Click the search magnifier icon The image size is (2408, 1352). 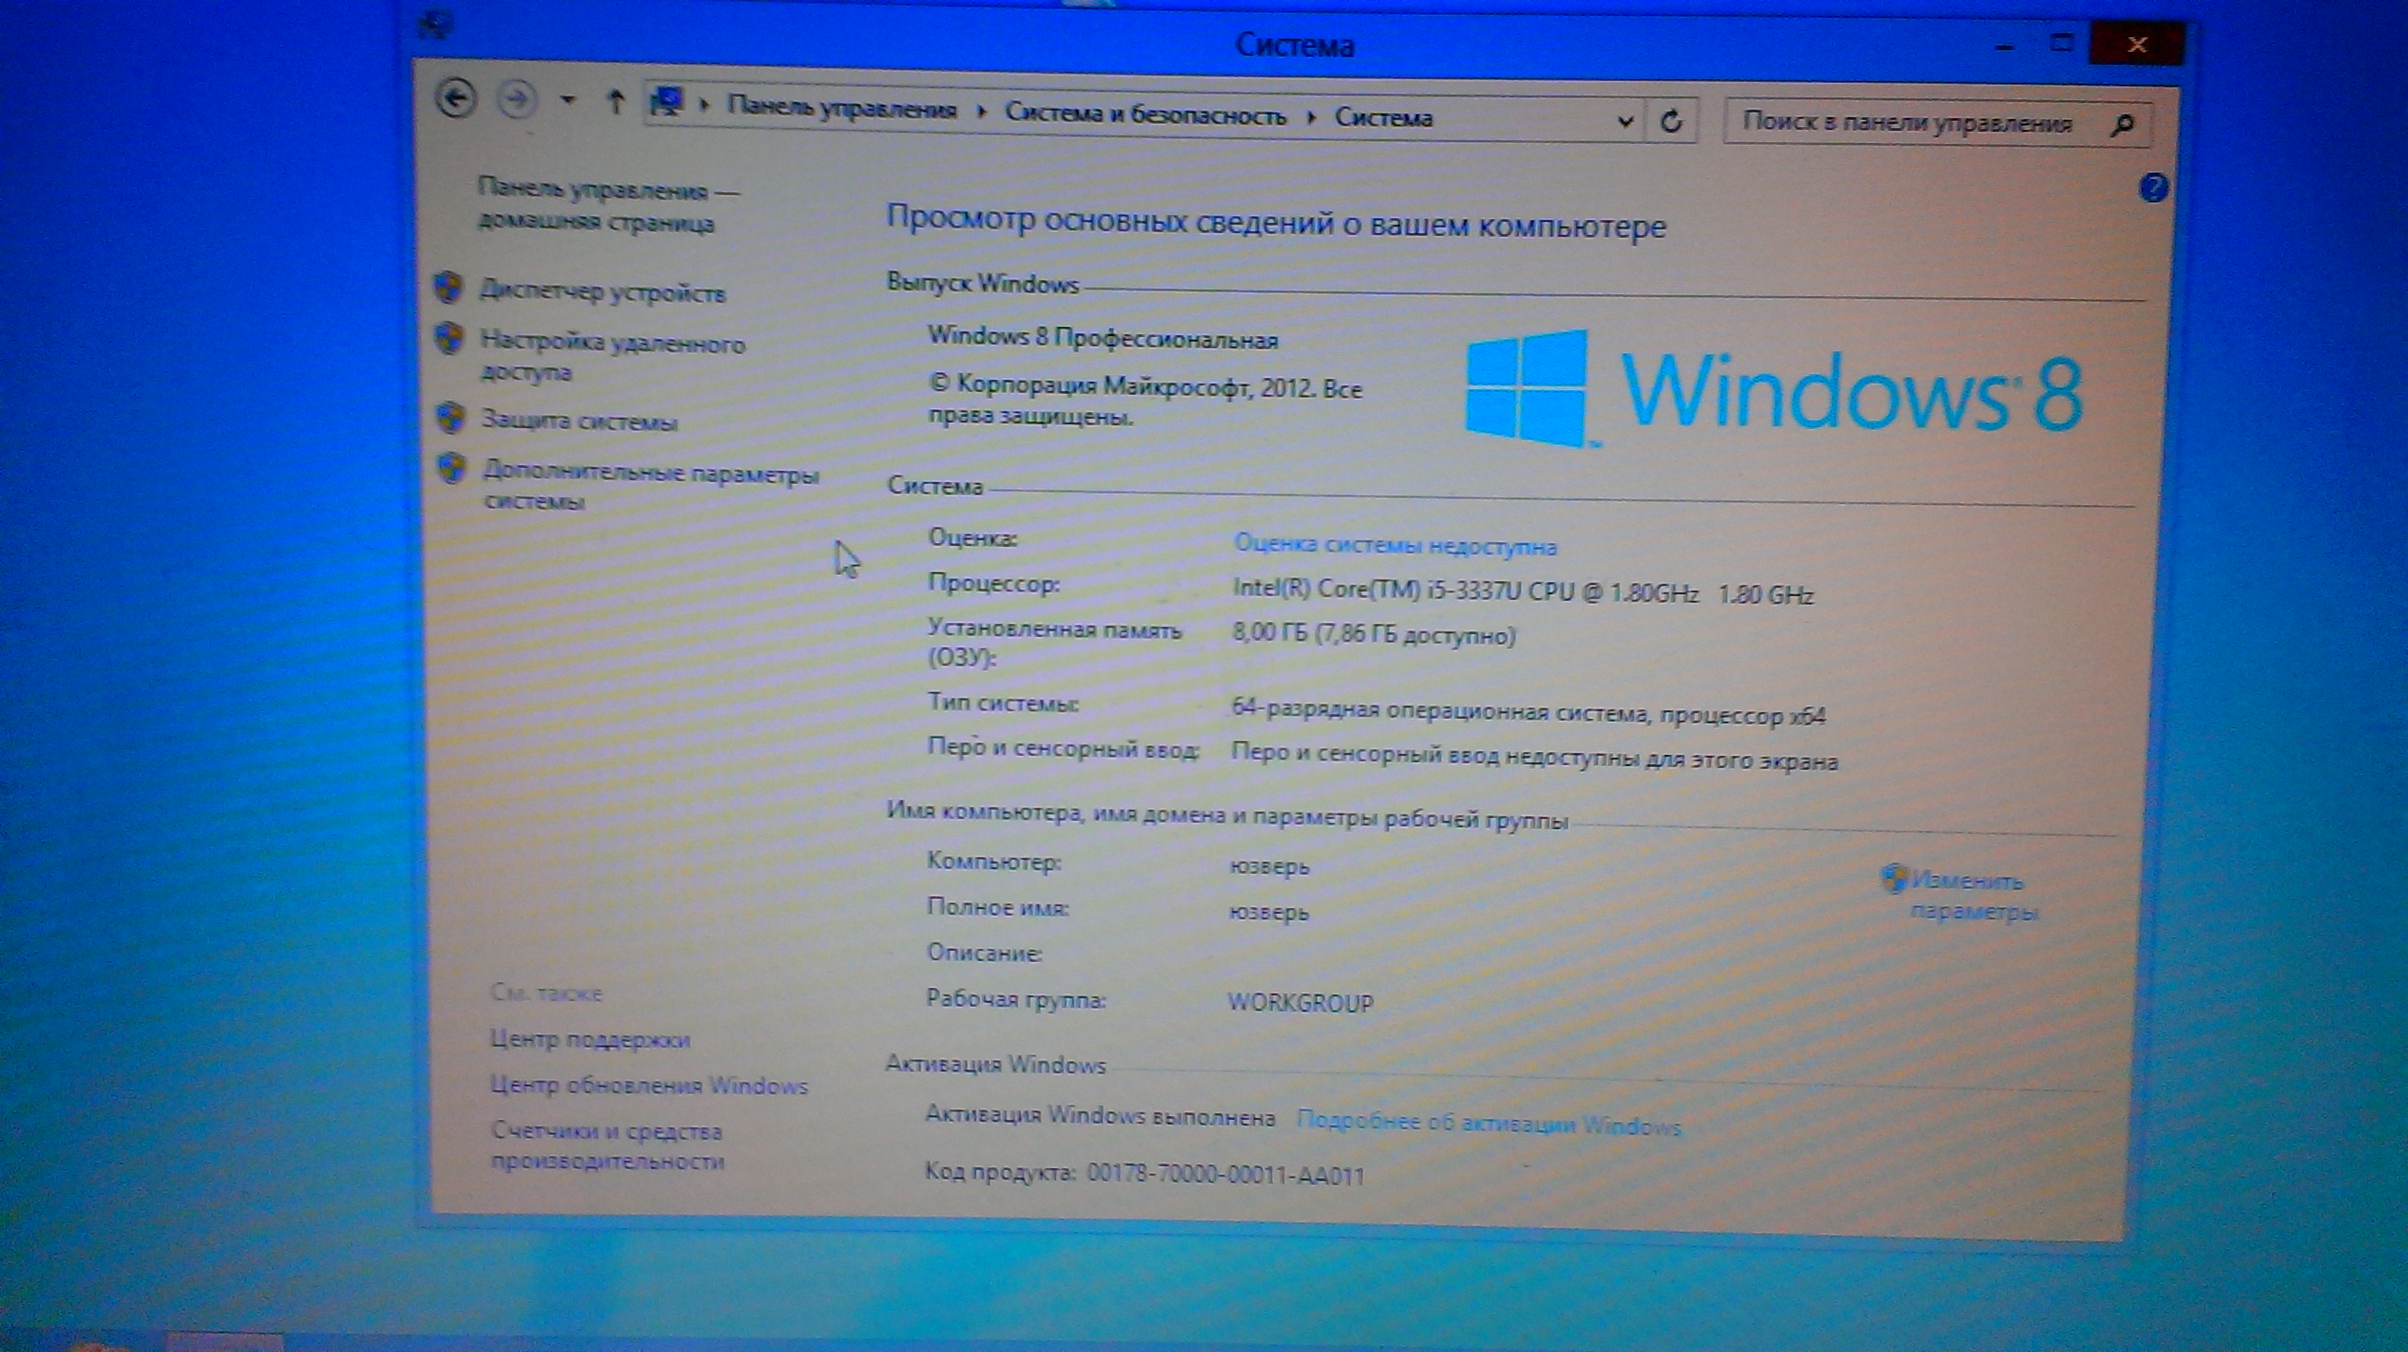tap(2123, 125)
